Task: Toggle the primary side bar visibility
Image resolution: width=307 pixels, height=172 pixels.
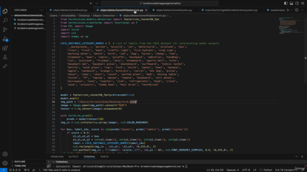Action: 286,3
